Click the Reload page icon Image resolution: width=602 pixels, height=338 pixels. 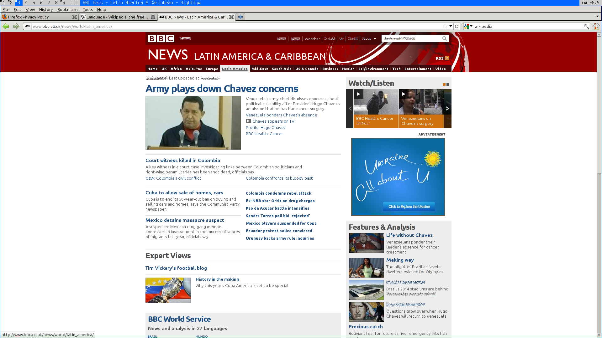457,26
